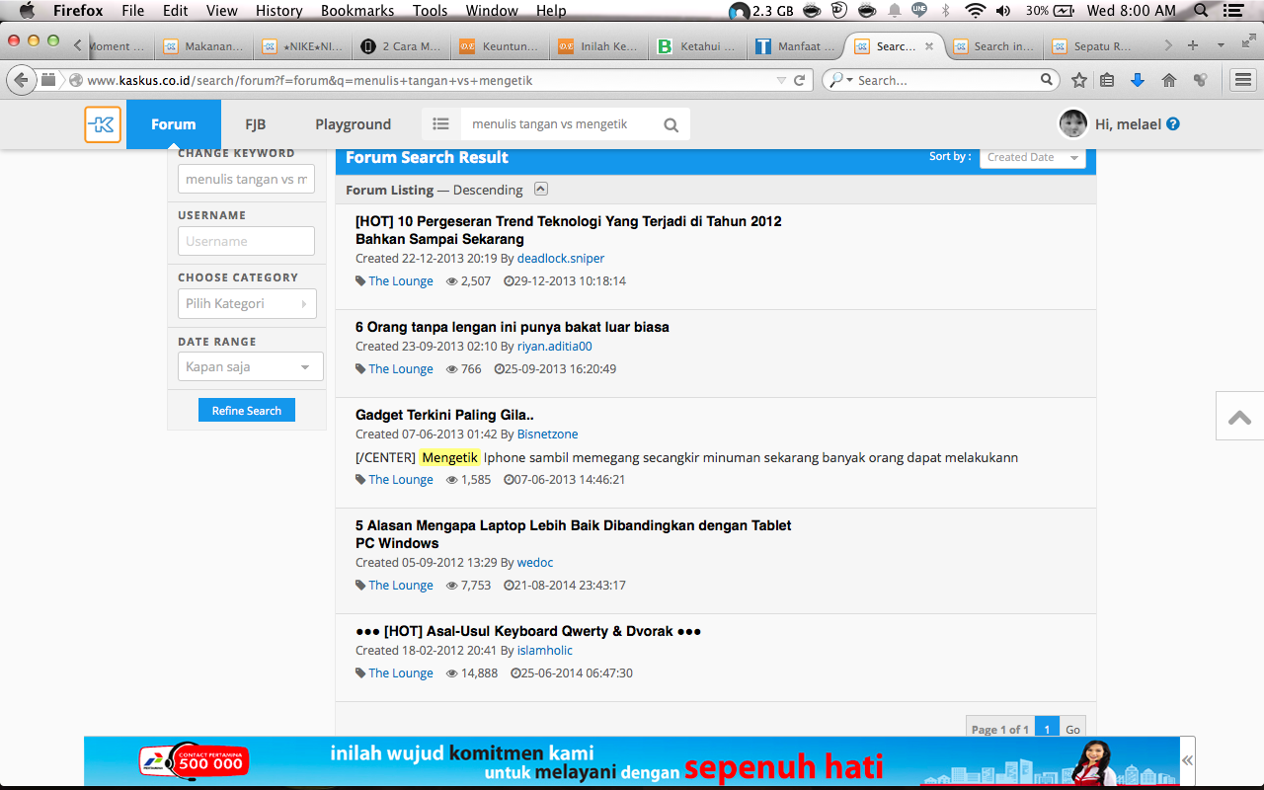1264x790 pixels.
Task: Go to the Firefox home icon
Action: (1169, 80)
